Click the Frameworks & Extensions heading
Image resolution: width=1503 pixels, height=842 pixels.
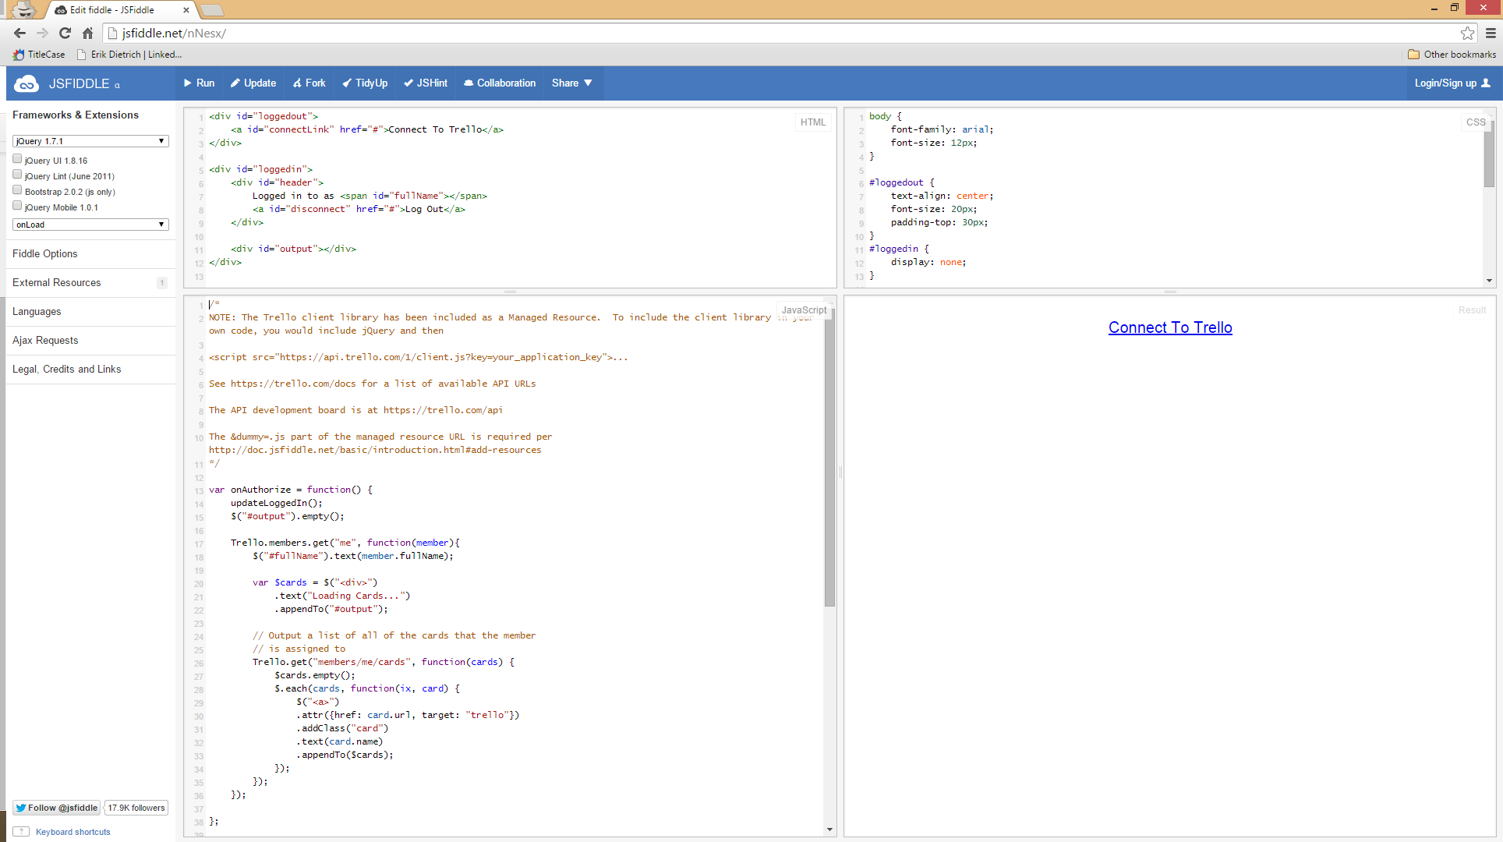click(x=76, y=115)
